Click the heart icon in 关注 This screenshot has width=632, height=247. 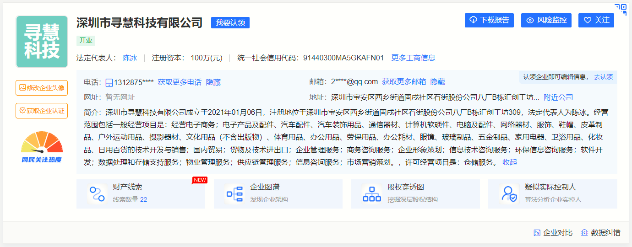click(x=587, y=21)
